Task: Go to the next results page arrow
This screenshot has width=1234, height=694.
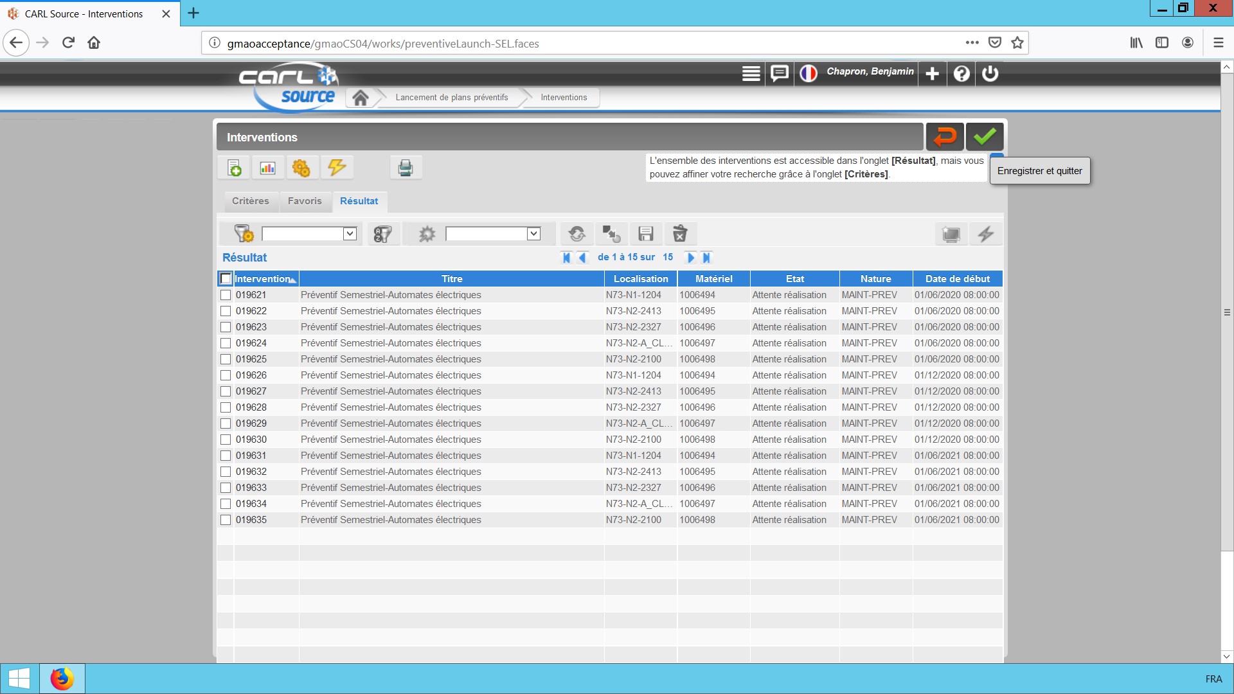Action: coord(691,258)
